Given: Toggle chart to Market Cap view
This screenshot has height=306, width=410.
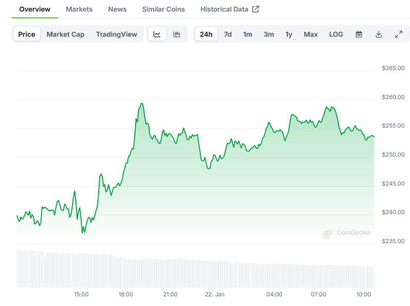Looking at the screenshot, I should click(65, 34).
